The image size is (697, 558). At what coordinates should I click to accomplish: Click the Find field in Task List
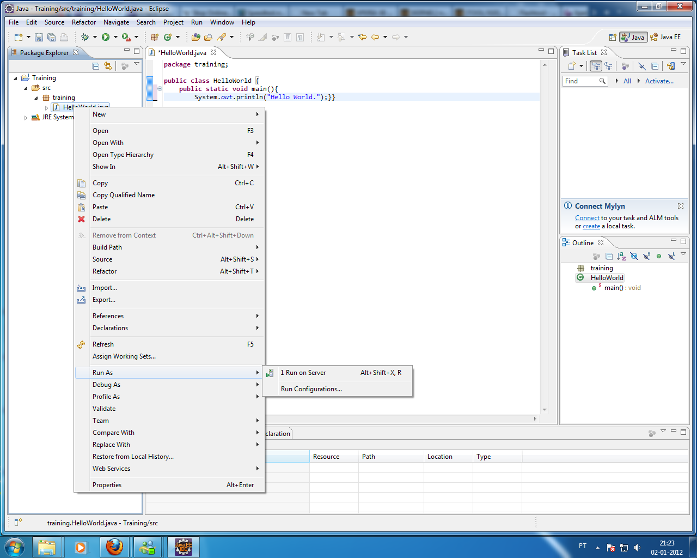tap(585, 81)
